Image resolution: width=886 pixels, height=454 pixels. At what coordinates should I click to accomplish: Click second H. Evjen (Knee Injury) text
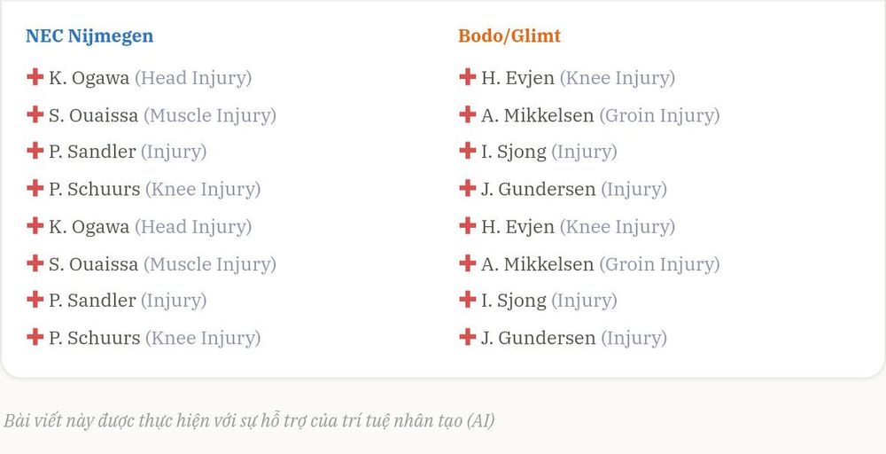click(578, 227)
